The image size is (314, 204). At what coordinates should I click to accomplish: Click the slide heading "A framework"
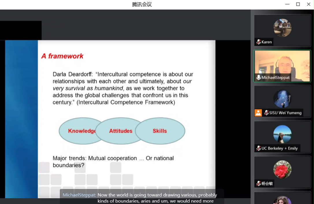click(62, 56)
